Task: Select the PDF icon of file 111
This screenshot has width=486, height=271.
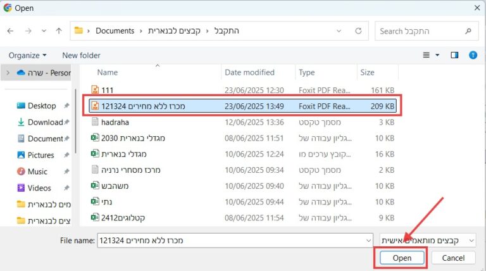Action: point(95,90)
